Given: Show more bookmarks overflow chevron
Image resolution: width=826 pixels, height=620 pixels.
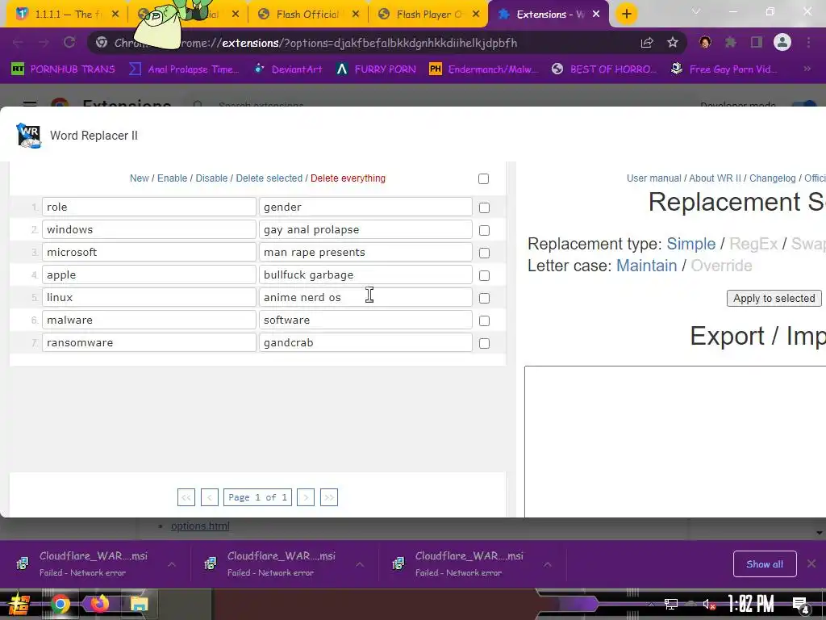Looking at the screenshot, I should coord(807,69).
